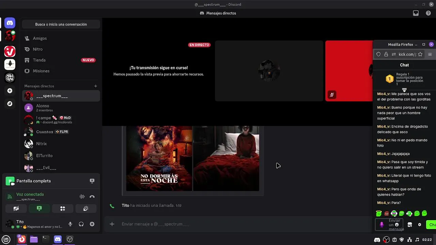Open the soundboard button

click(86, 208)
